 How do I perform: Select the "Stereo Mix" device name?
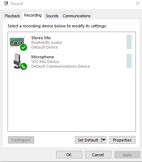pos(41,38)
